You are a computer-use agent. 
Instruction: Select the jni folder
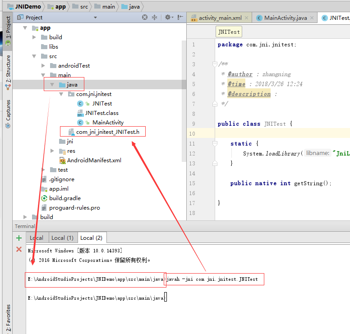pos(66,142)
